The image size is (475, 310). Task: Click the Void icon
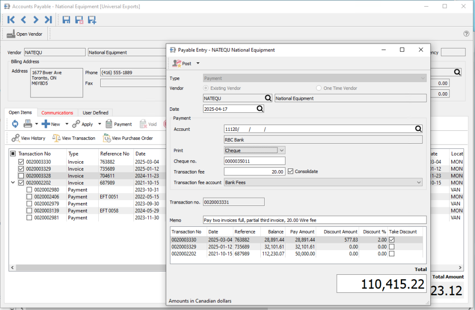[143, 124]
